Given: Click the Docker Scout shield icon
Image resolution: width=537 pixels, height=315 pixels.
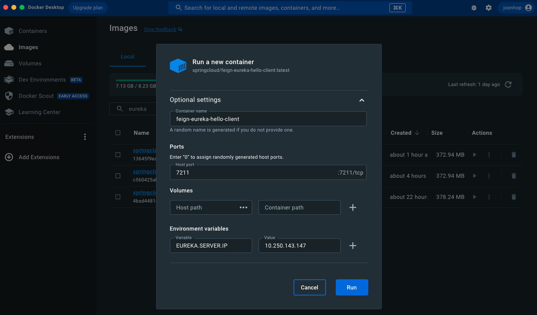Looking at the screenshot, I should [x=9, y=96].
